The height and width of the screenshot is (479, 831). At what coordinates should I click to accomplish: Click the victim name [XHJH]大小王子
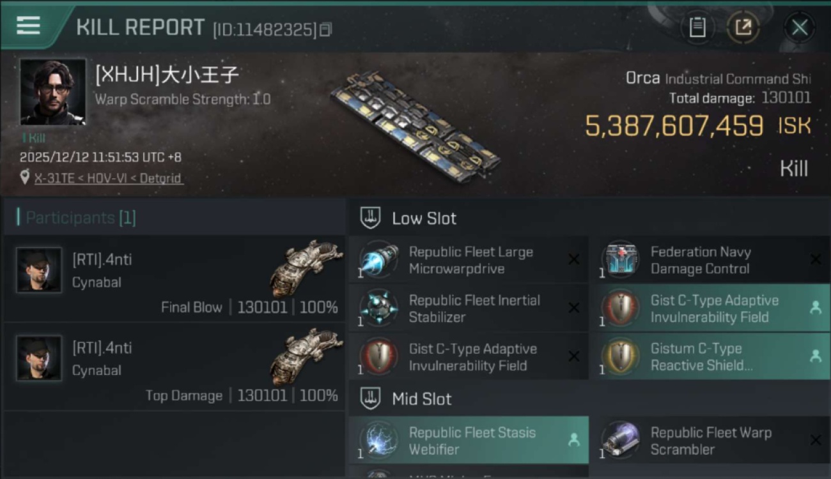pos(167,75)
